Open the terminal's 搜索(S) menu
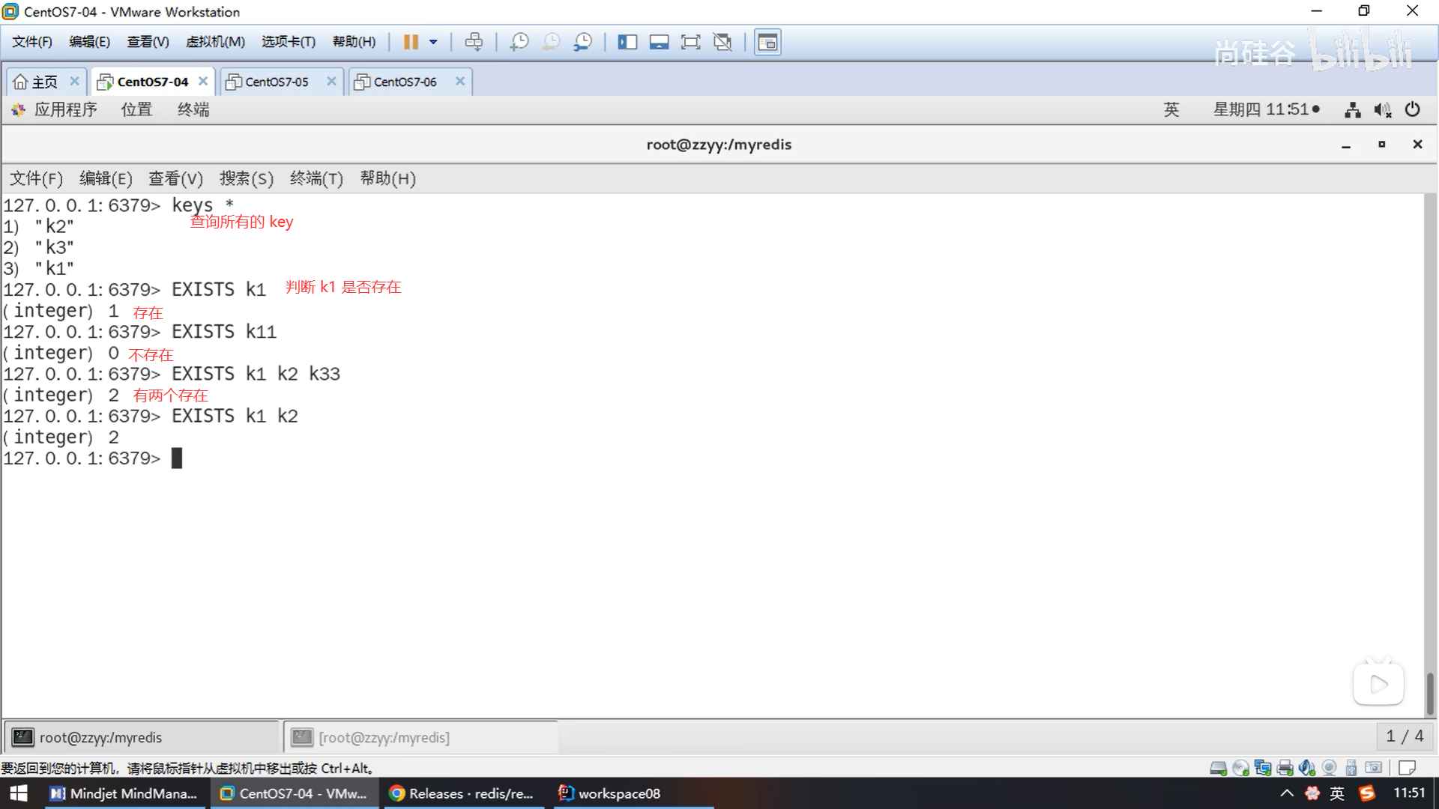The width and height of the screenshot is (1439, 809). [x=246, y=178]
